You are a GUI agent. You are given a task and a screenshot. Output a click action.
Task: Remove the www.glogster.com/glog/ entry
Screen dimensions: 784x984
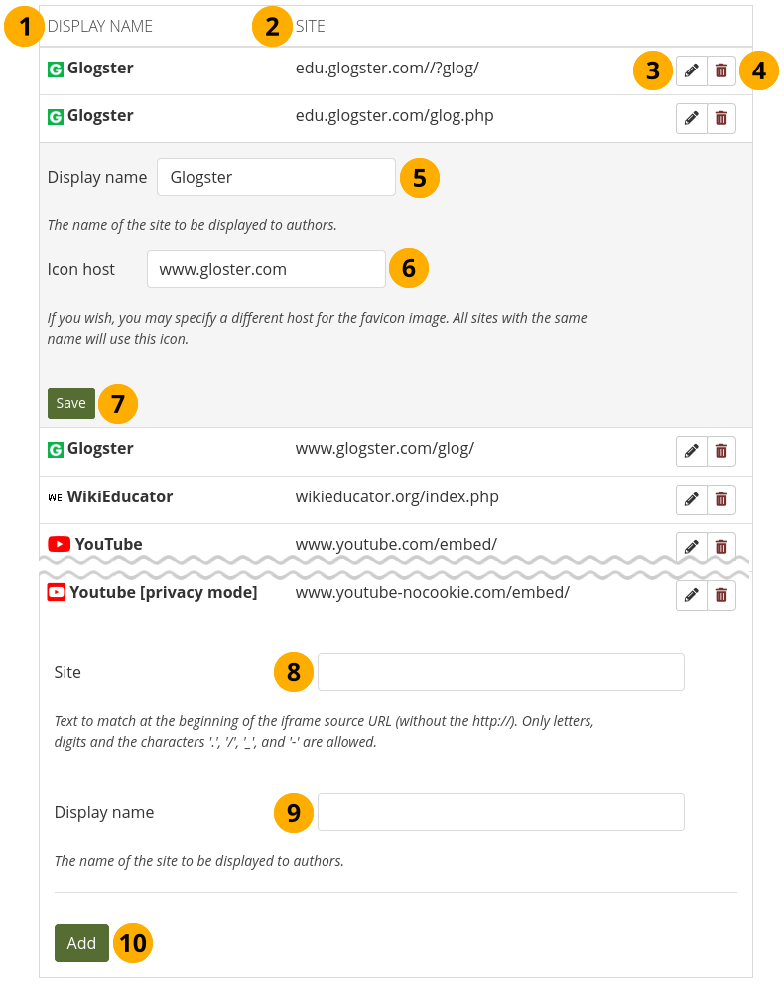coord(721,451)
